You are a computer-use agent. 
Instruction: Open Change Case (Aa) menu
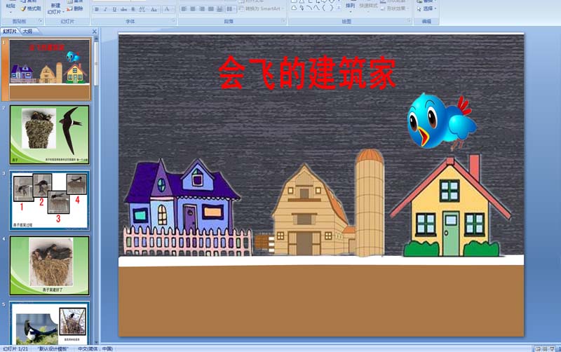coord(154,9)
